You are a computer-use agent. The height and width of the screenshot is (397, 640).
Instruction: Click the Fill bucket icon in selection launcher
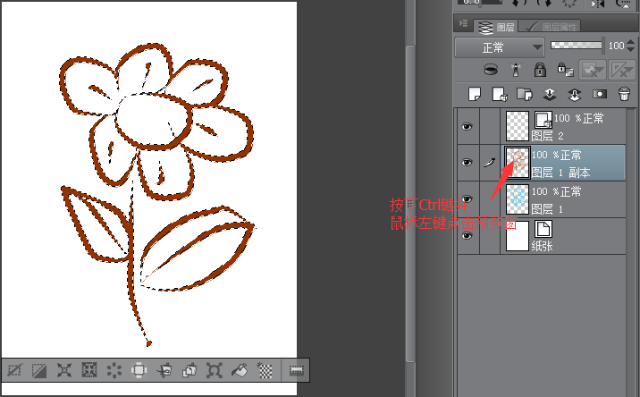coord(240,369)
